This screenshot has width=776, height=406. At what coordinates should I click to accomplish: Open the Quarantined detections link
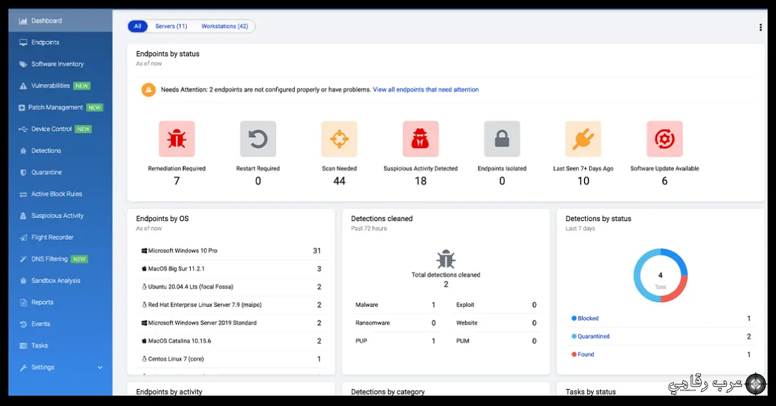coord(594,337)
